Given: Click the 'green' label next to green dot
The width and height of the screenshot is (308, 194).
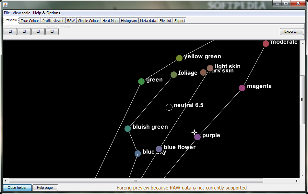Looking at the screenshot, I should pyautogui.click(x=154, y=80).
